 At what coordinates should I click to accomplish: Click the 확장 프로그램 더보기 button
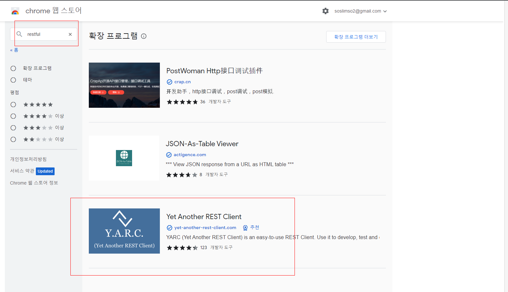pos(356,37)
